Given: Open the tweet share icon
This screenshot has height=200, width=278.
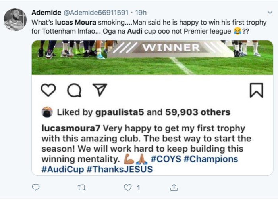Looking at the screenshot, I should [174, 187].
